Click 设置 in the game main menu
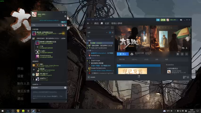 click(20, 76)
